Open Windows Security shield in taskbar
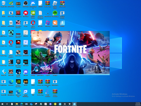 point(70,104)
